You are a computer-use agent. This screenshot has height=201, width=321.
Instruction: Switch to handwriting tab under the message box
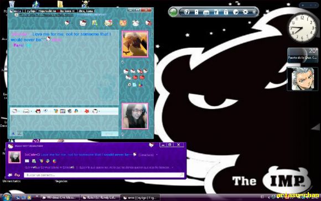(x=19, y=133)
